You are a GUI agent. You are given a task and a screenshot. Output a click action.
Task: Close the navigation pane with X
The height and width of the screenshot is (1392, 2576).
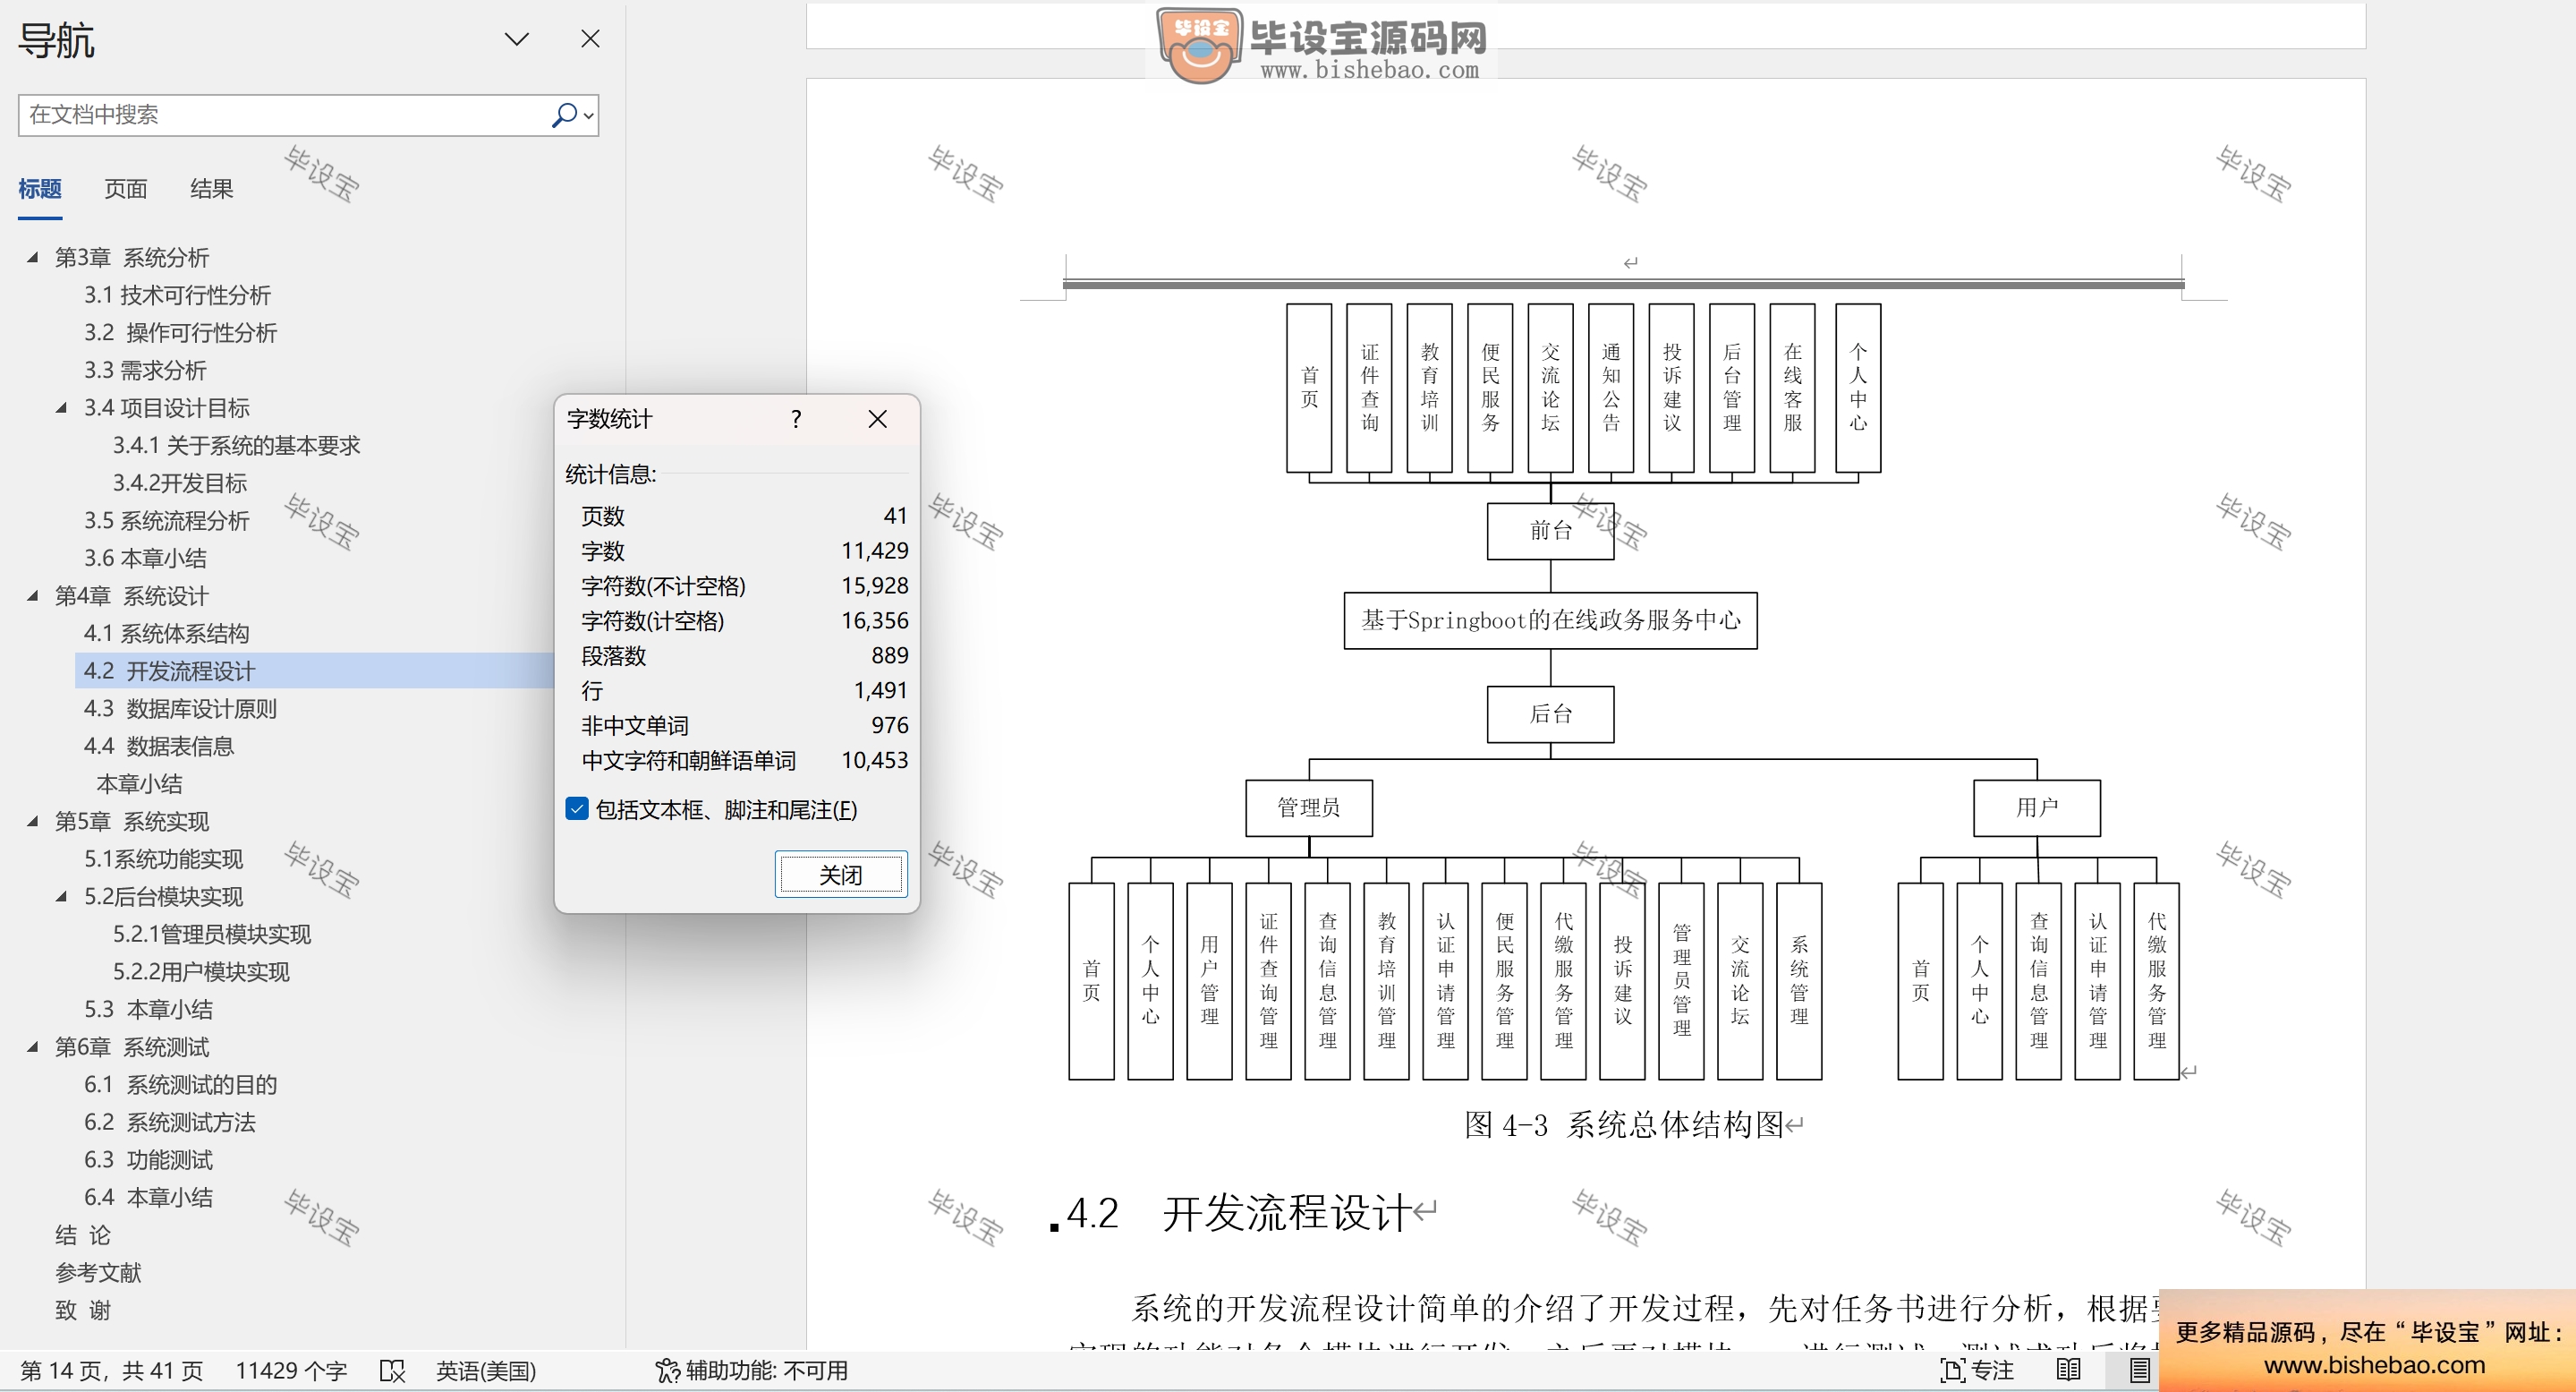click(590, 39)
